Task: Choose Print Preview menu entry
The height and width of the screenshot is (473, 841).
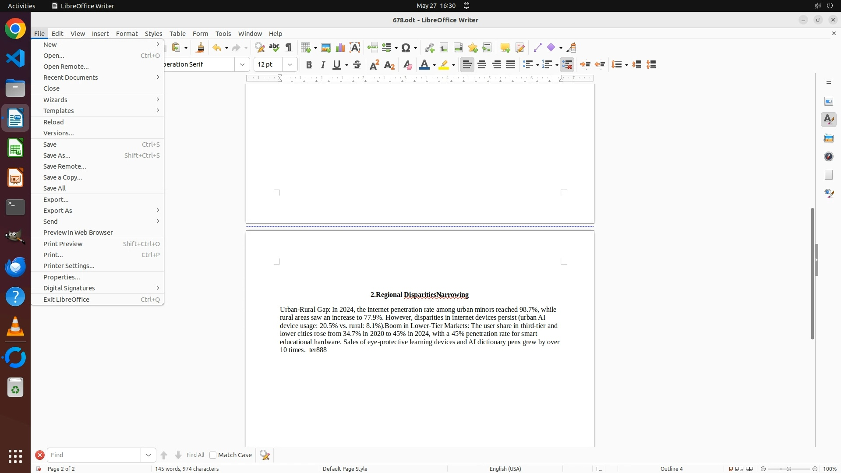Action: click(63, 244)
